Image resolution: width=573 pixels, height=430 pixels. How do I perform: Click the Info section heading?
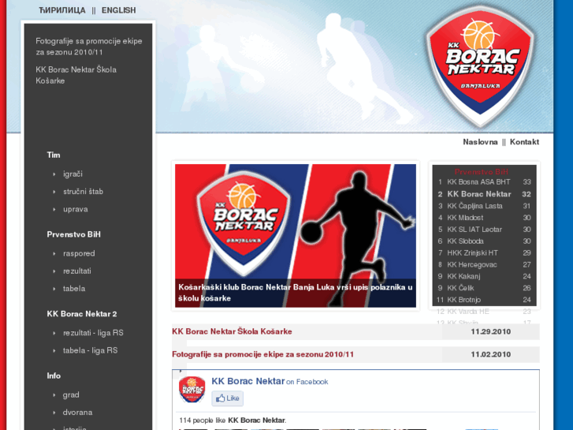pos(54,376)
